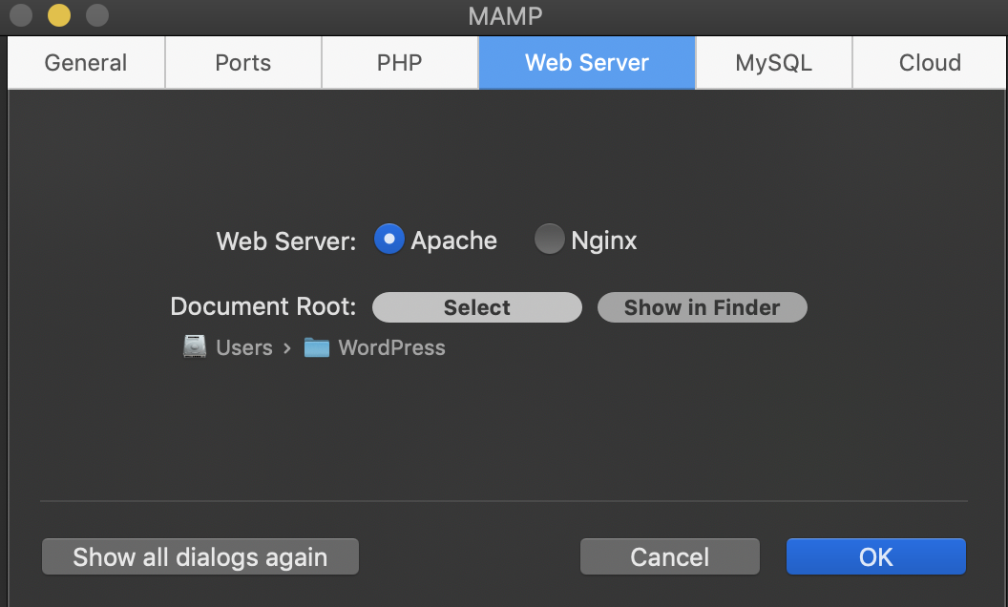This screenshot has height=607, width=1008.
Task: Switch to the General tab
Action: pyautogui.click(x=86, y=63)
